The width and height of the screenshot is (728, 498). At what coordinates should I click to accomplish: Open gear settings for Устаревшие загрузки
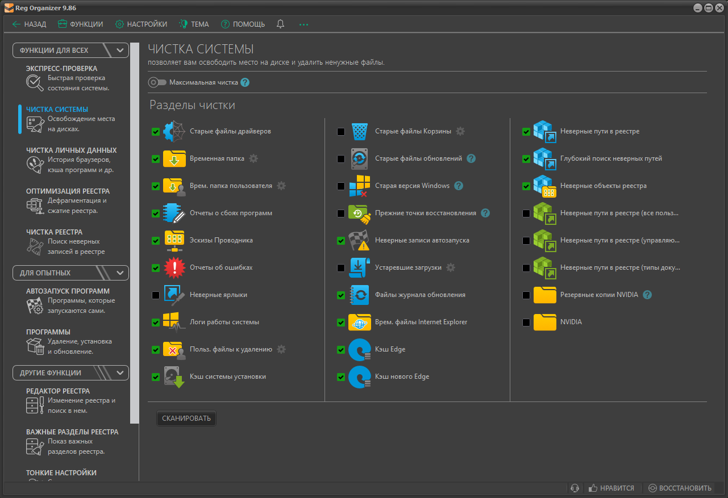point(451,267)
